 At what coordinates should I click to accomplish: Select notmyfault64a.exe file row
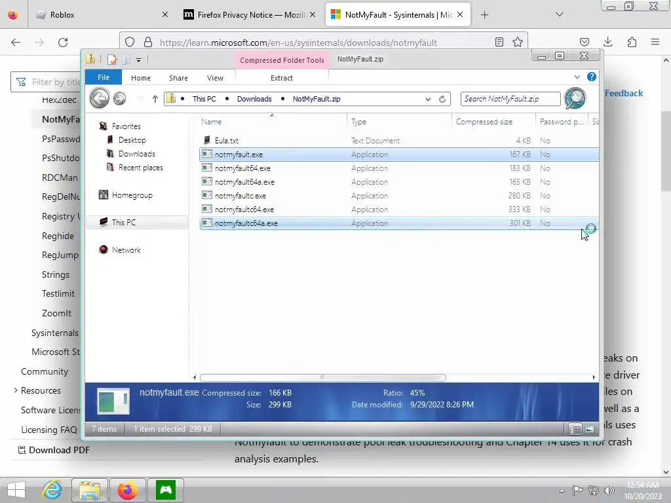399,182
